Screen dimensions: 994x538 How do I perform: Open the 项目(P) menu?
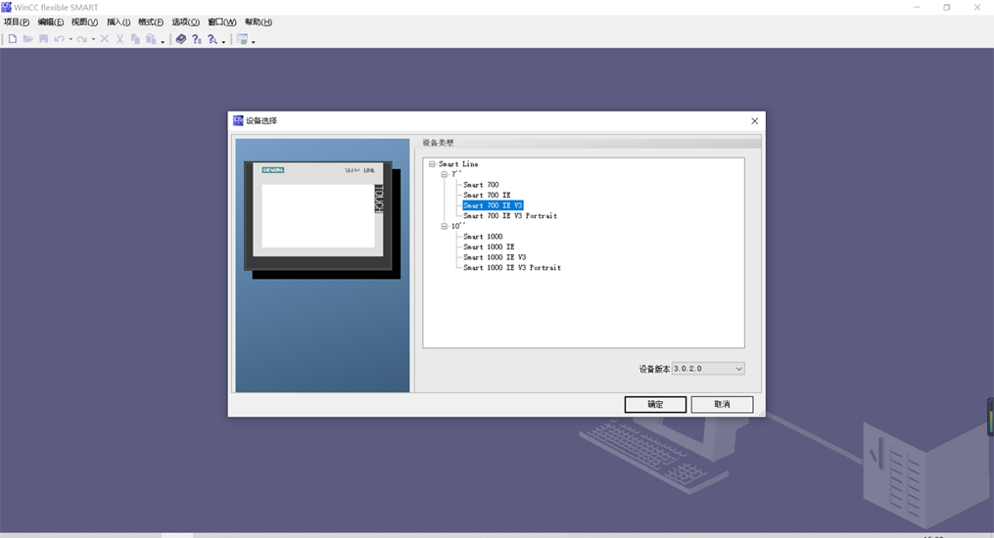[x=17, y=22]
